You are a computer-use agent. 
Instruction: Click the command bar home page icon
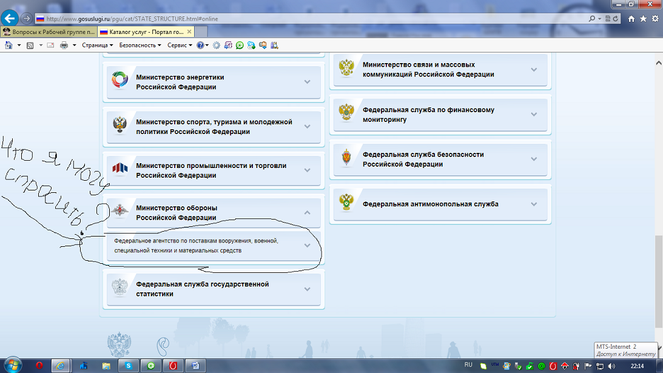tap(8, 45)
